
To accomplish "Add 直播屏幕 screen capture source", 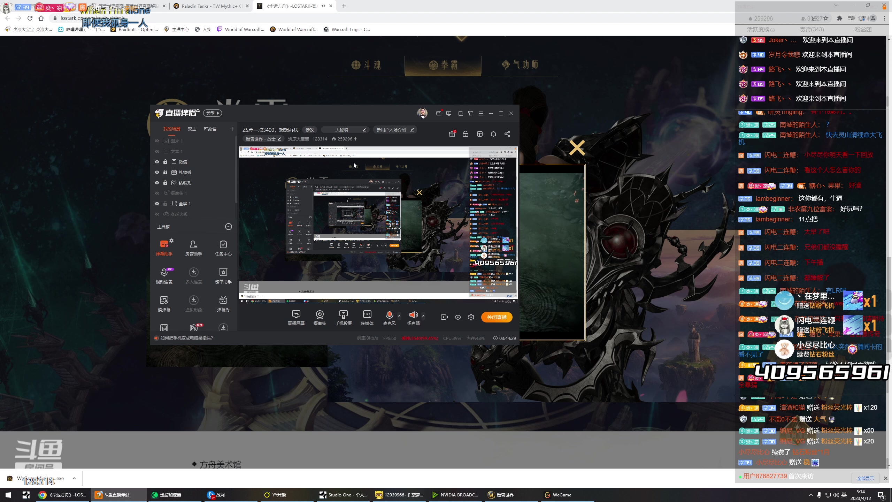I will (x=296, y=318).
